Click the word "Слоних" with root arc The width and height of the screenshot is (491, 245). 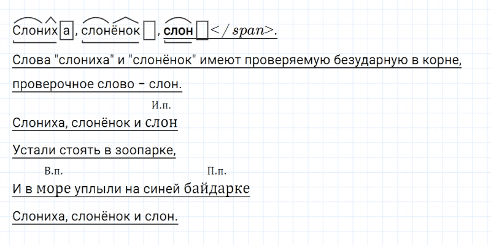pos(34,29)
